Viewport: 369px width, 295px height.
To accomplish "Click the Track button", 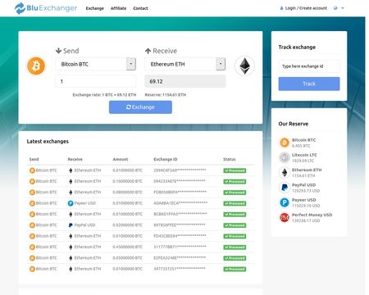I will point(309,84).
